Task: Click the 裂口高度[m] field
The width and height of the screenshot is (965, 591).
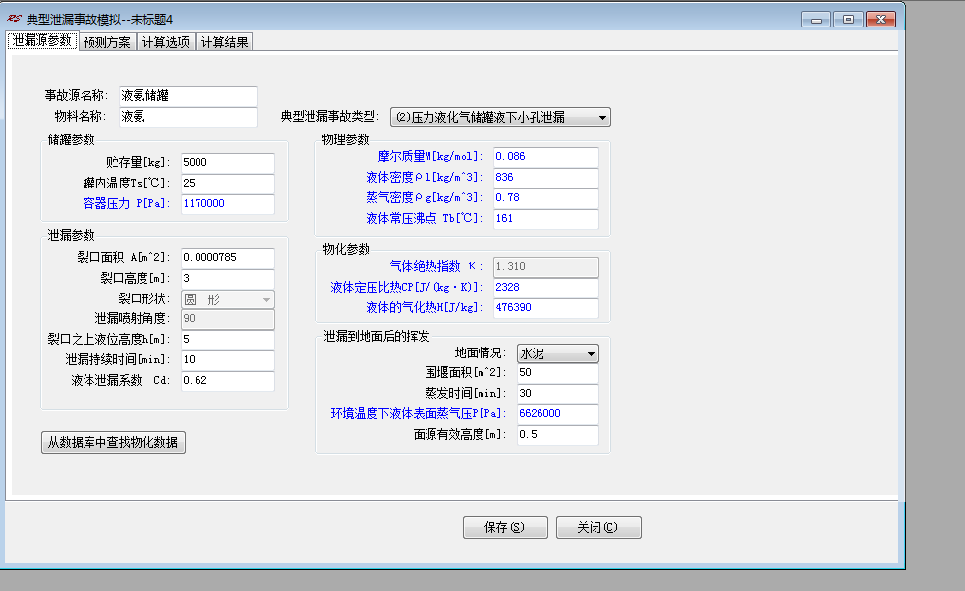Action: [228, 278]
